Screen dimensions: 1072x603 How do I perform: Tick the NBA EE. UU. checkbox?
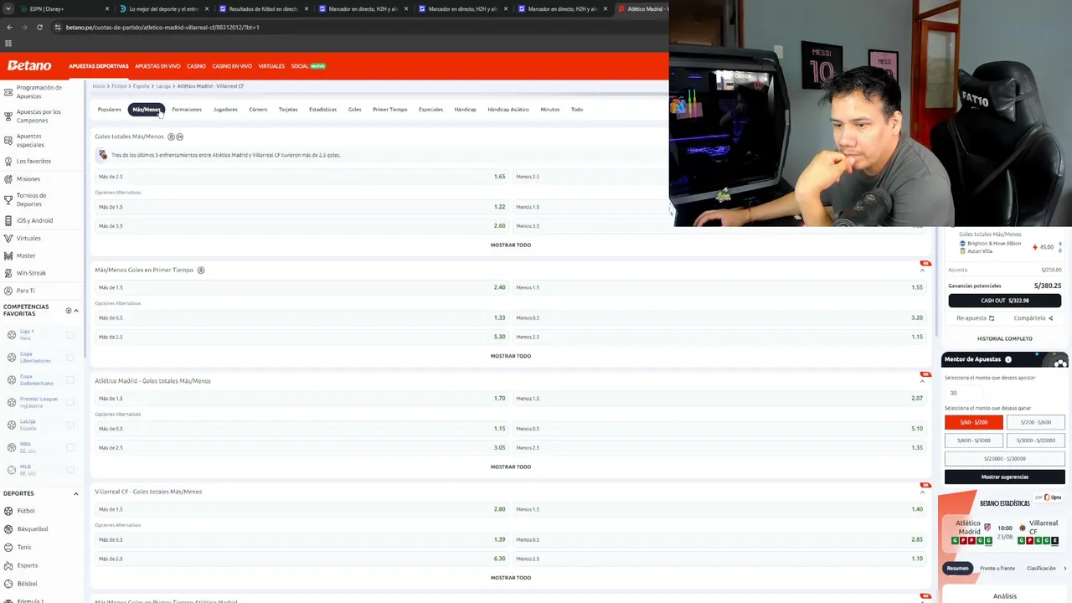pos(70,447)
